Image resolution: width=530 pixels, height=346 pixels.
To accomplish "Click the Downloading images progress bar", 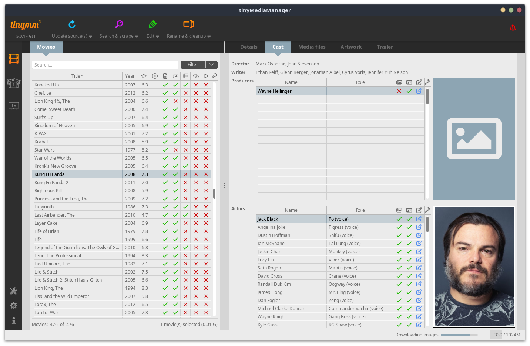I will (459, 335).
